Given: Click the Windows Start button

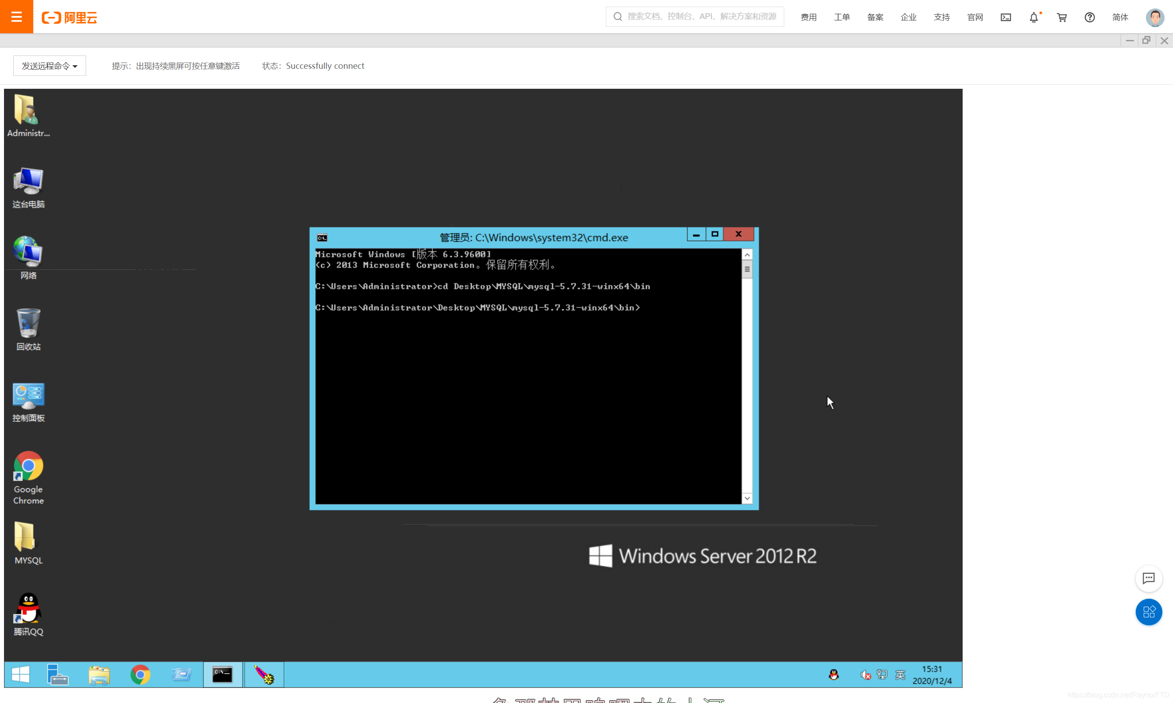Looking at the screenshot, I should coord(20,674).
